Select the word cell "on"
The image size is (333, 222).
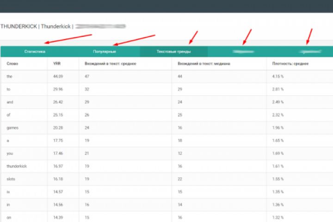click(x=9, y=217)
